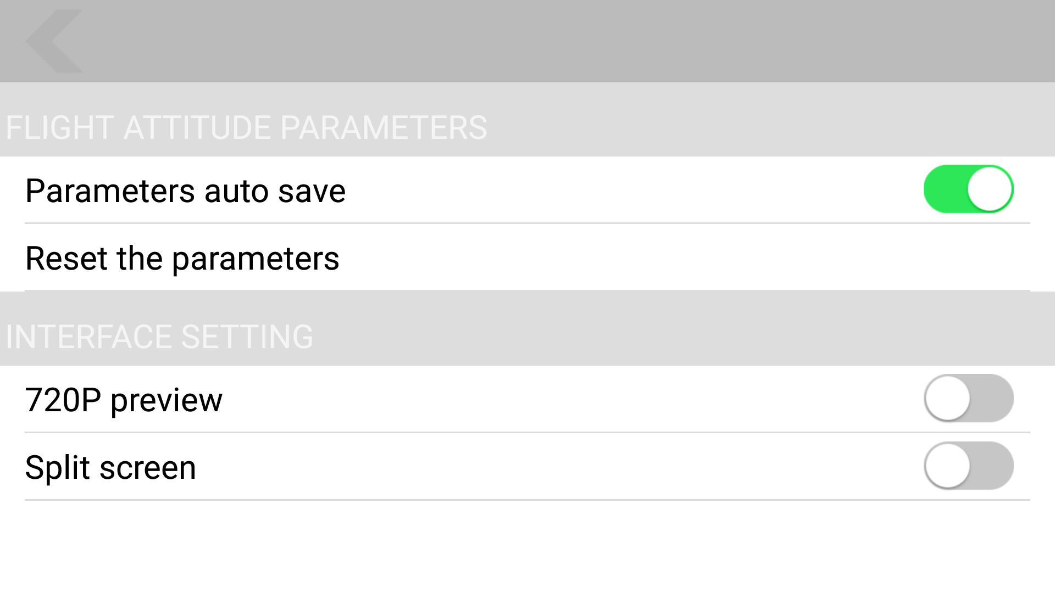This screenshot has width=1055, height=593.
Task: Click the gray track of Split screen switch
Action: coord(993,466)
